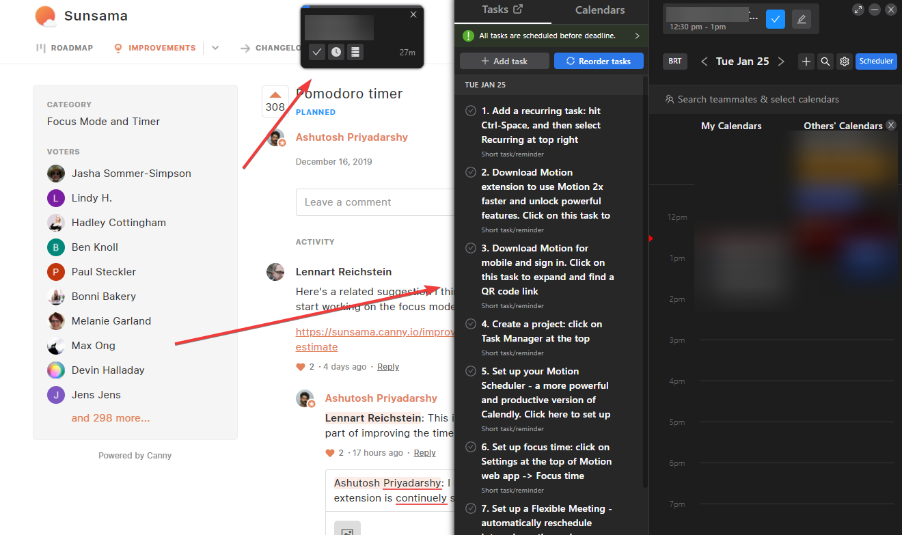Click Jasha Sommer-Simpson's voter avatar
This screenshot has width=902, height=535.
56,174
